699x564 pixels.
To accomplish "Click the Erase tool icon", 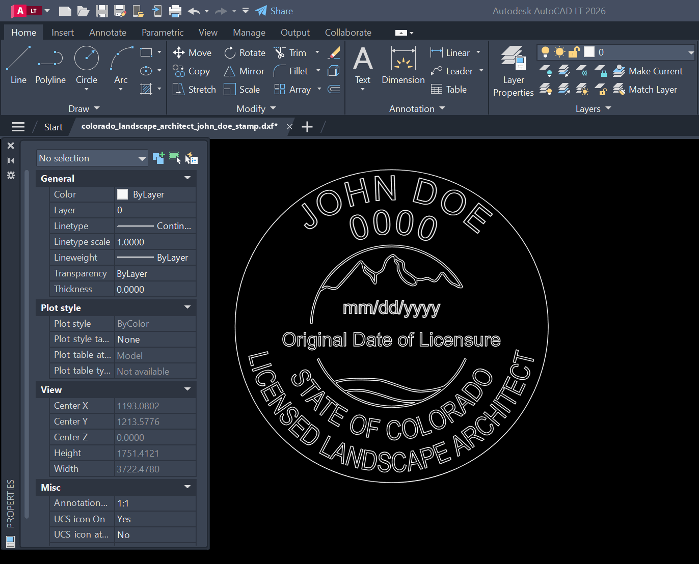I will point(334,52).
